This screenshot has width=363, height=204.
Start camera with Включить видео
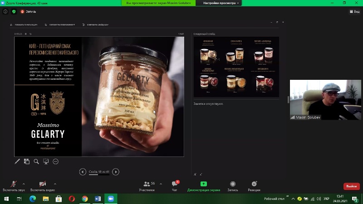click(x=43, y=186)
